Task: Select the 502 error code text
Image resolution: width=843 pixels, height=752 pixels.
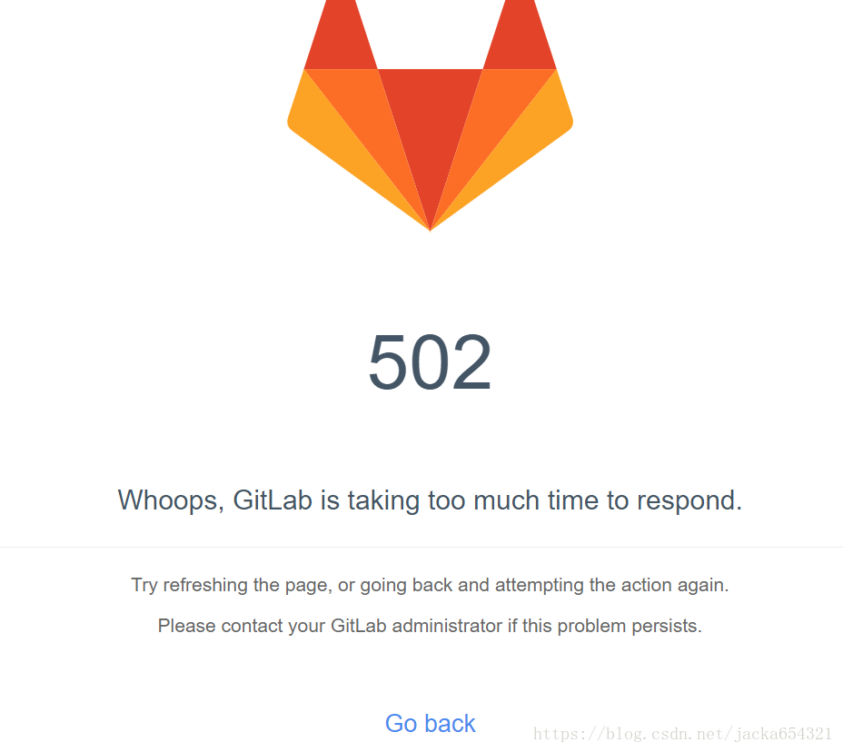Action: click(430, 361)
